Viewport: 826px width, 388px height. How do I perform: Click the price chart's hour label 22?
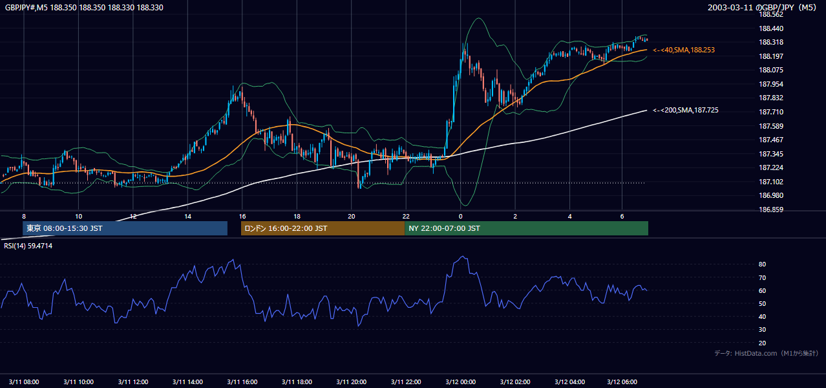point(406,216)
